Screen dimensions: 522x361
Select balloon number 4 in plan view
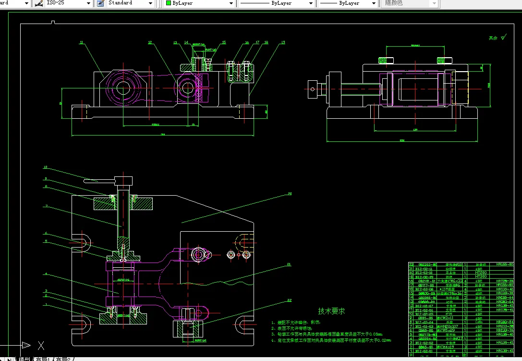pos(46,274)
